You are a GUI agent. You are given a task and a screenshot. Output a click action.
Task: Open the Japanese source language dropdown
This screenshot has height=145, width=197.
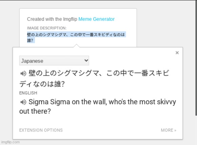pos(54,61)
